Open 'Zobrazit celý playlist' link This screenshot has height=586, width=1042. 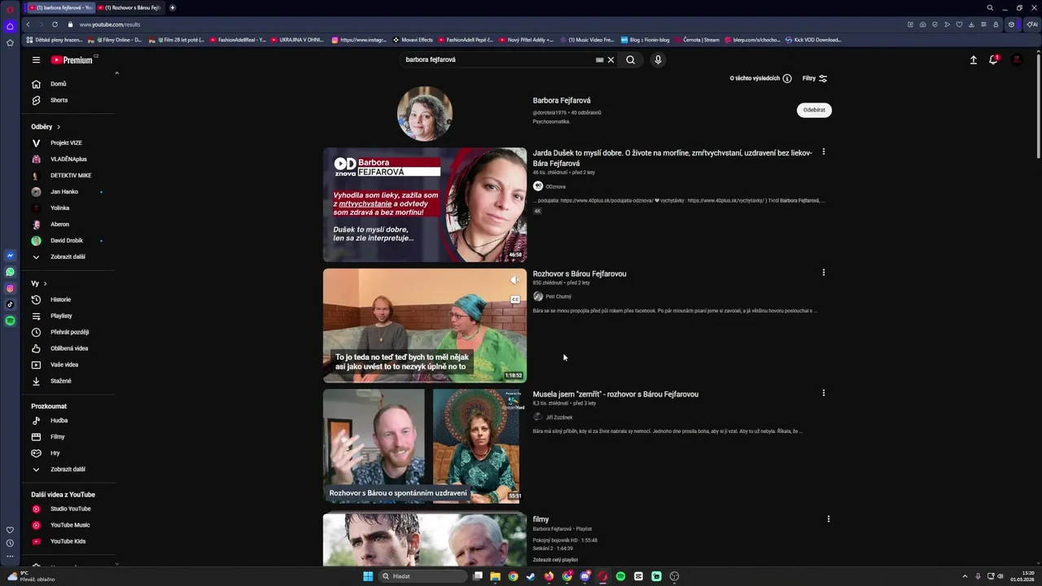555,560
